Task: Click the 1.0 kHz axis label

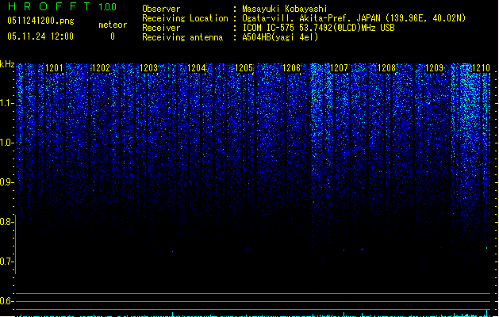Action: (x=6, y=143)
